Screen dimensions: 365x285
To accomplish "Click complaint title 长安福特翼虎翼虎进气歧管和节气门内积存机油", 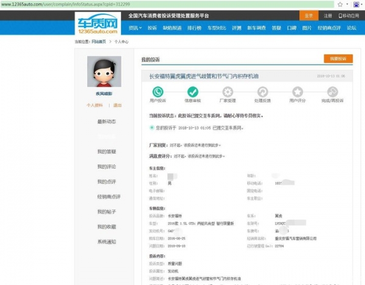I will (204, 76).
